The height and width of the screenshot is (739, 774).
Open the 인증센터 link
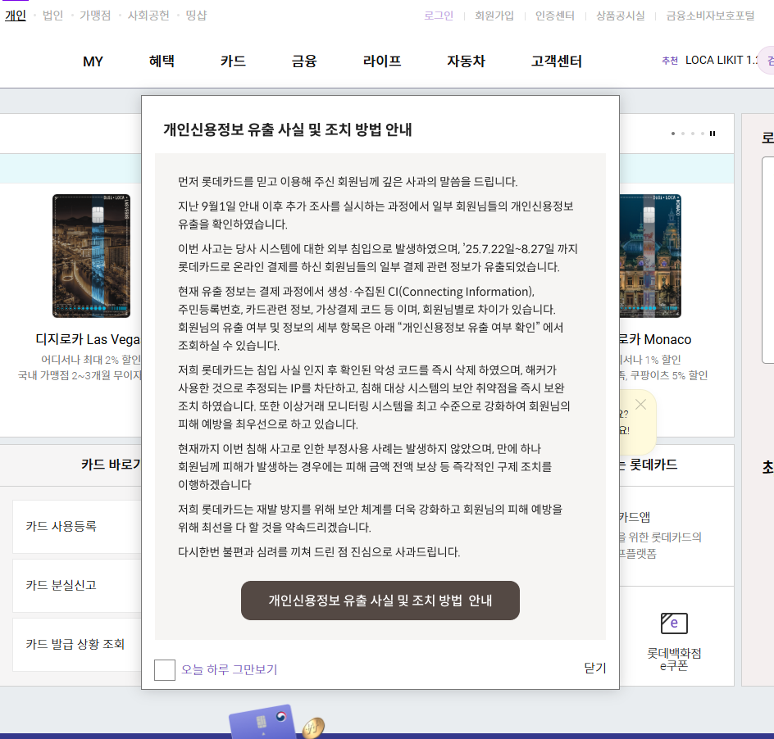point(555,16)
